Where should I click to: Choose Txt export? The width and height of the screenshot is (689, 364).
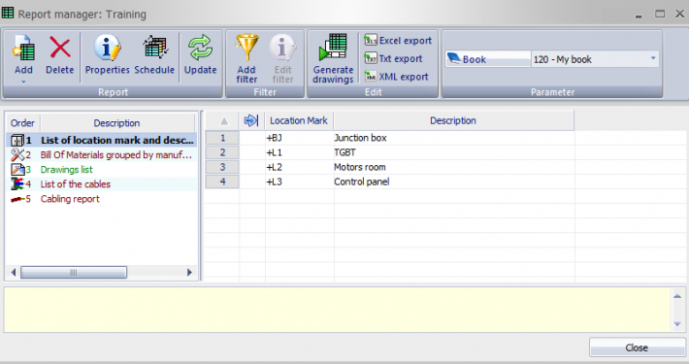click(393, 58)
